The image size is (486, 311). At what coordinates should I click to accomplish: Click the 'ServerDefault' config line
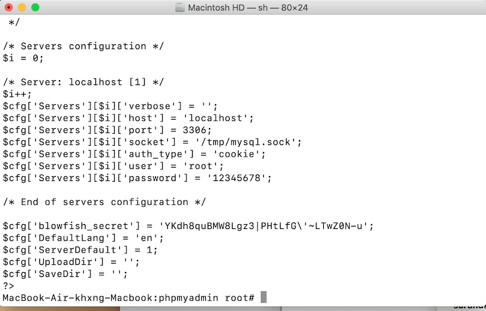coord(80,250)
